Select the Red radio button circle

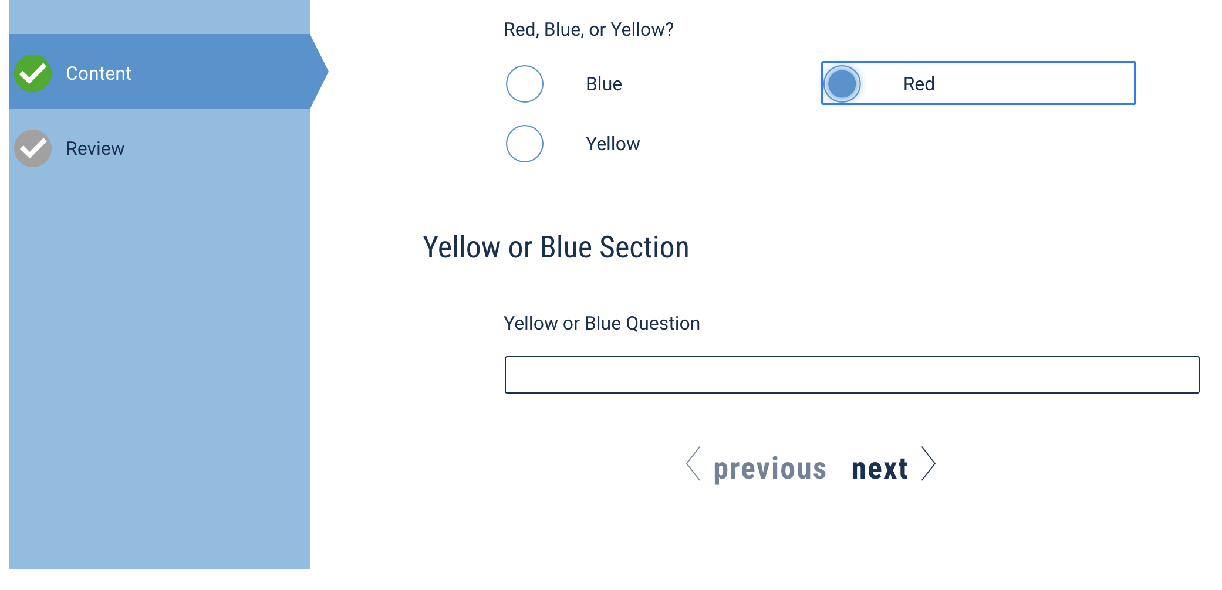pyautogui.click(x=842, y=84)
